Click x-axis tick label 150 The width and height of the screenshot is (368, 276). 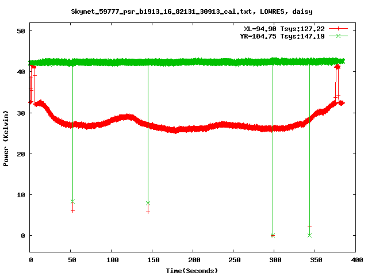[154, 260]
